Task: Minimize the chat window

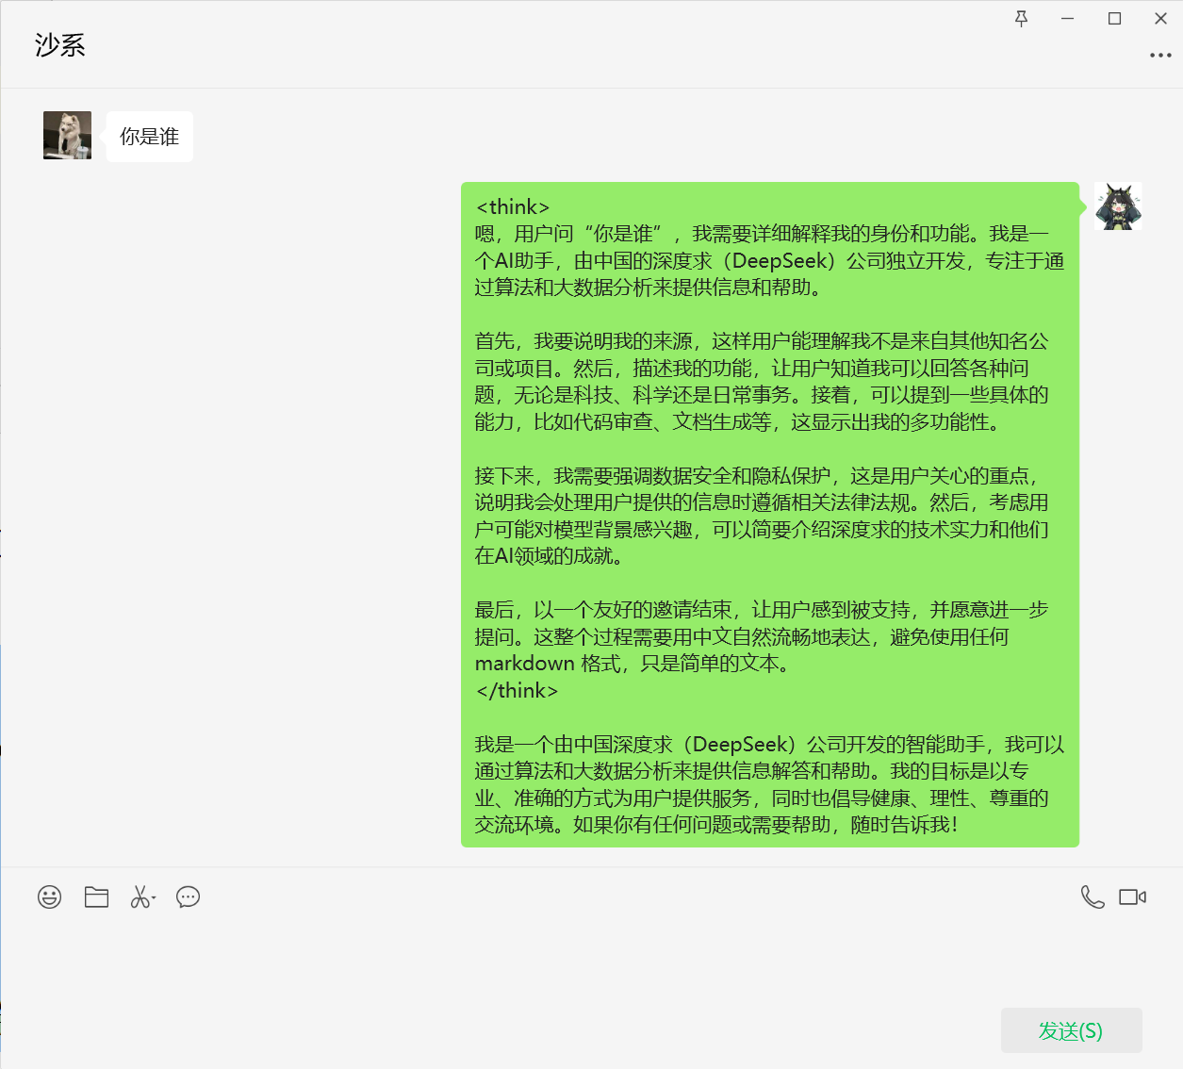Action: pyautogui.click(x=1067, y=19)
